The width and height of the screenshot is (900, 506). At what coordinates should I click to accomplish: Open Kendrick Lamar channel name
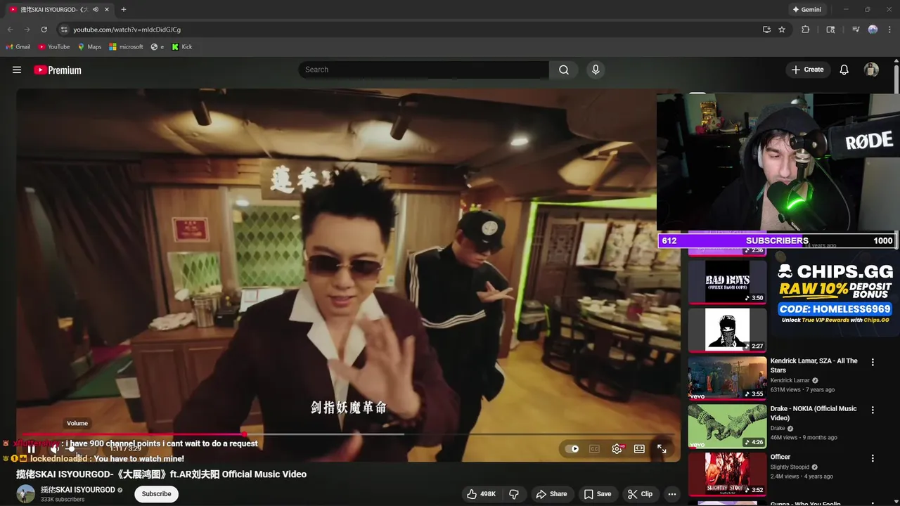pyautogui.click(x=790, y=380)
